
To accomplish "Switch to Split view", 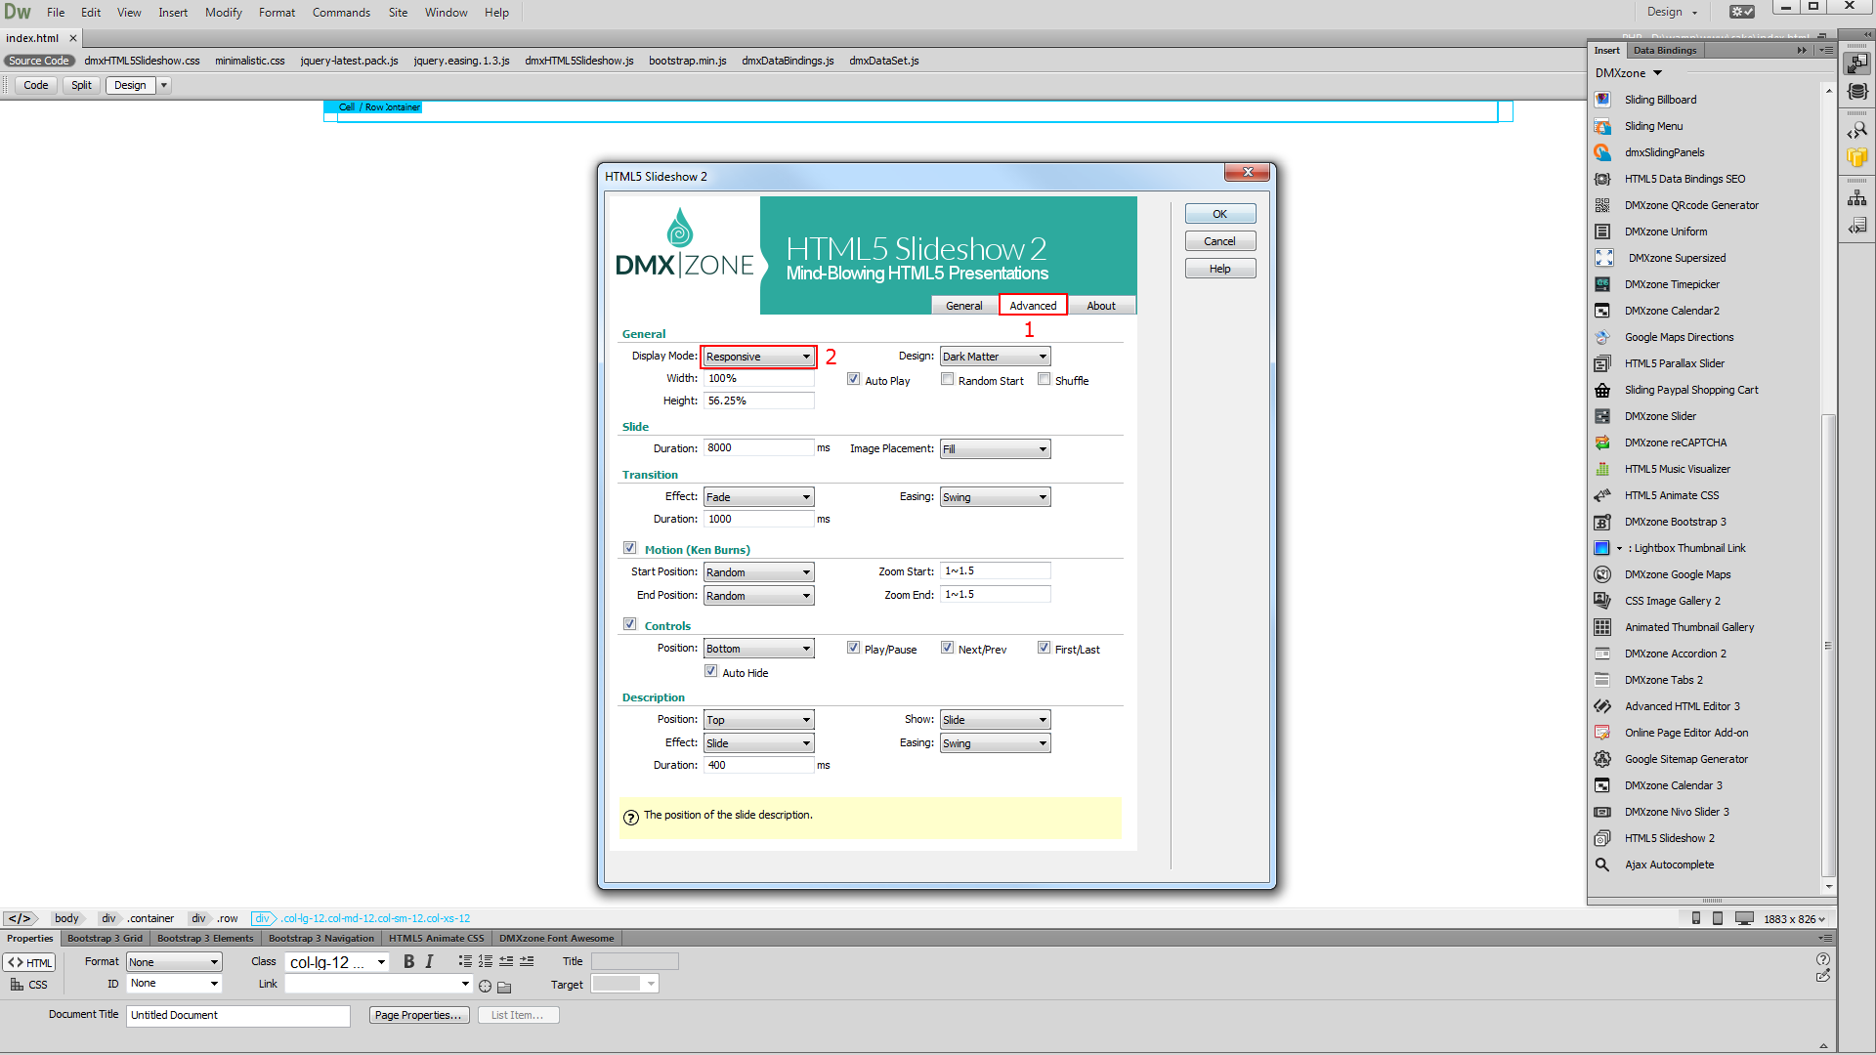I will (81, 85).
